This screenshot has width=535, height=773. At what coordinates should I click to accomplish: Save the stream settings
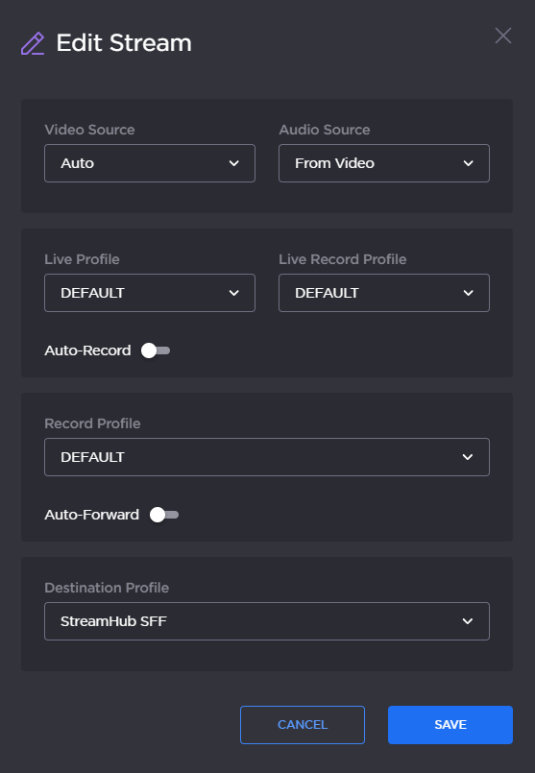tap(450, 725)
